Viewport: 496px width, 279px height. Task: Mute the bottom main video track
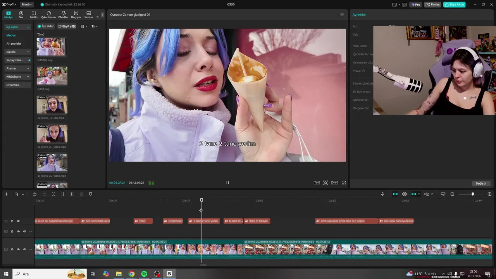click(x=24, y=249)
